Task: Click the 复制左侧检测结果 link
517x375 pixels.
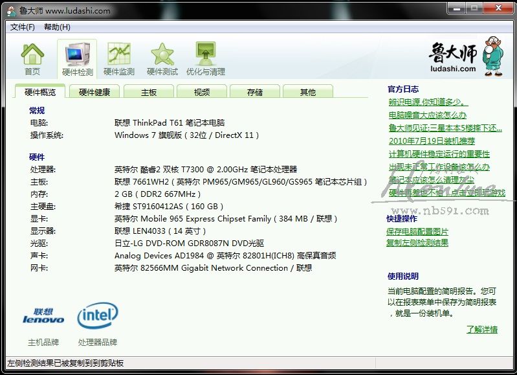Action: pyautogui.click(x=417, y=243)
